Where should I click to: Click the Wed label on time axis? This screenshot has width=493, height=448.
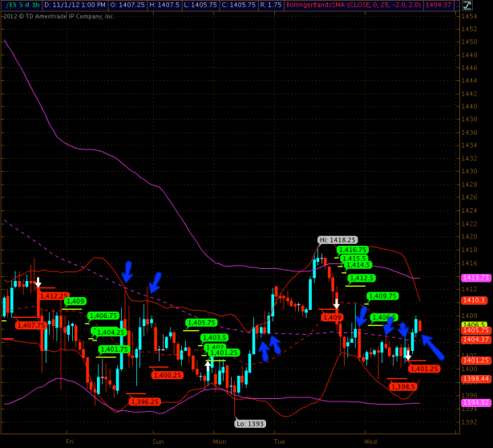click(370, 441)
